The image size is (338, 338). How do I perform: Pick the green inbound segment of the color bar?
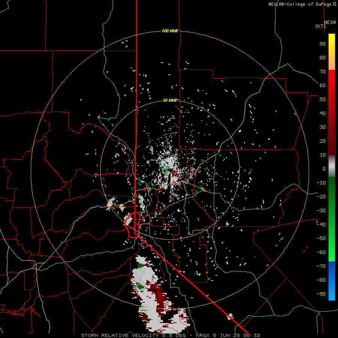click(x=332, y=219)
